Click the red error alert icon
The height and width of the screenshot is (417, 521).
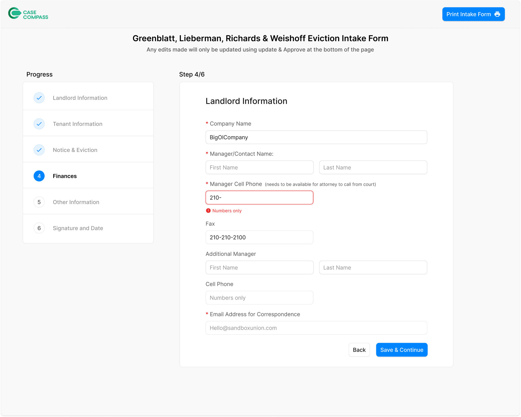(x=208, y=211)
